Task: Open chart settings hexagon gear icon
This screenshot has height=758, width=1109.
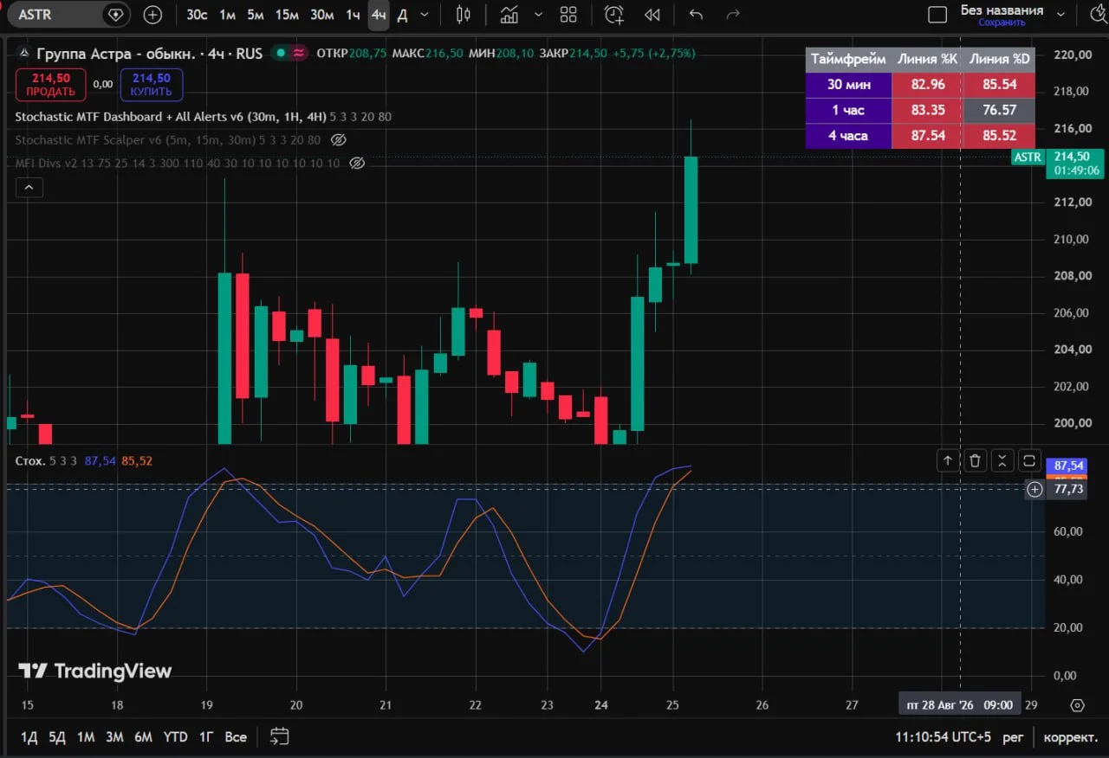Action: click(x=1077, y=704)
